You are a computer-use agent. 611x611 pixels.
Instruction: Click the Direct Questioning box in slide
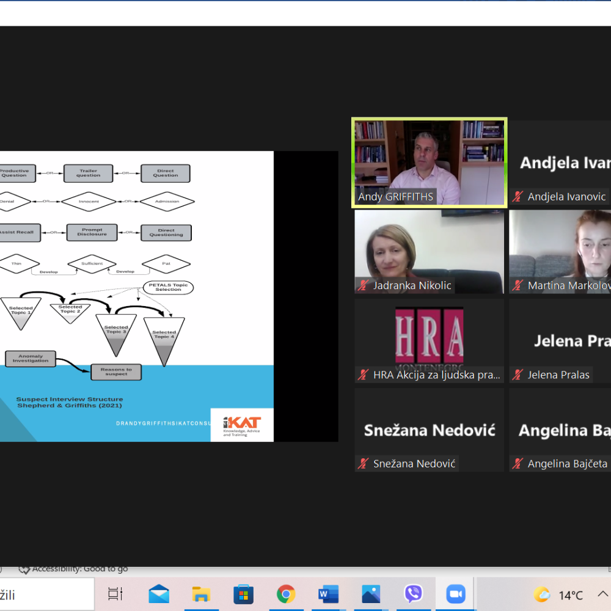166,233
